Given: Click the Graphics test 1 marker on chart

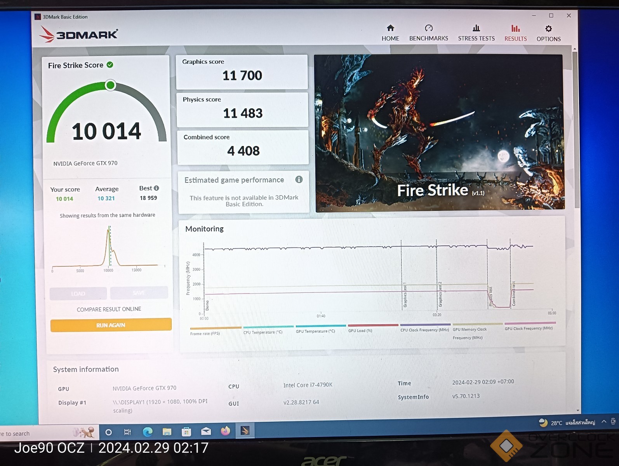Looking at the screenshot, I should [405, 295].
